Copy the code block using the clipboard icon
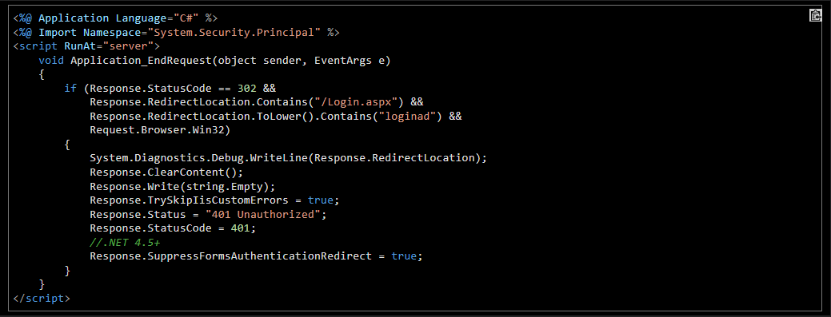 pos(815,15)
